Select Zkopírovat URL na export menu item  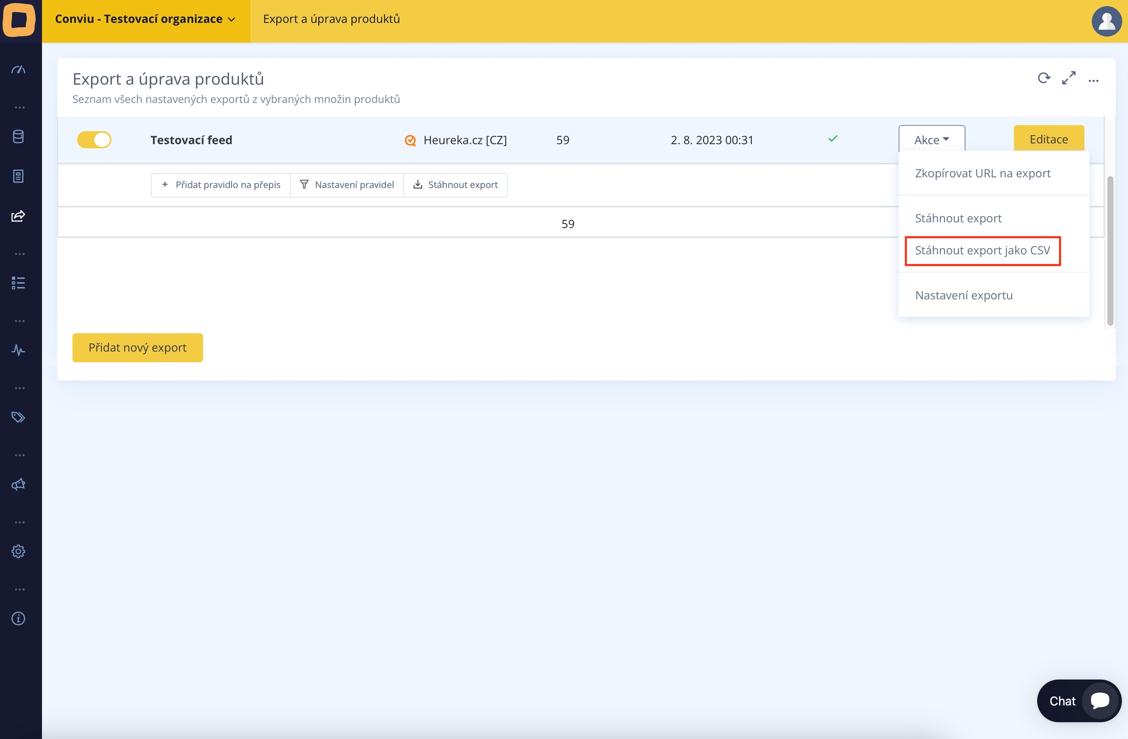tap(982, 173)
